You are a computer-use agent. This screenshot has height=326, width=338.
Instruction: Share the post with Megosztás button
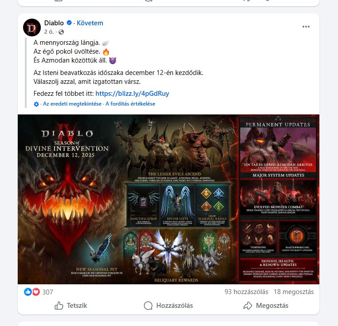coord(266,306)
